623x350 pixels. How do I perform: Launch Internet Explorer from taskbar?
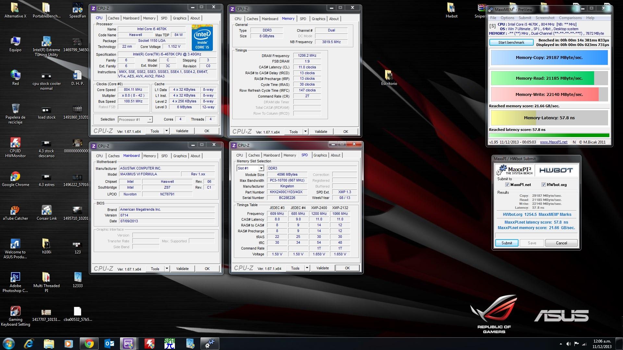(x=29, y=344)
